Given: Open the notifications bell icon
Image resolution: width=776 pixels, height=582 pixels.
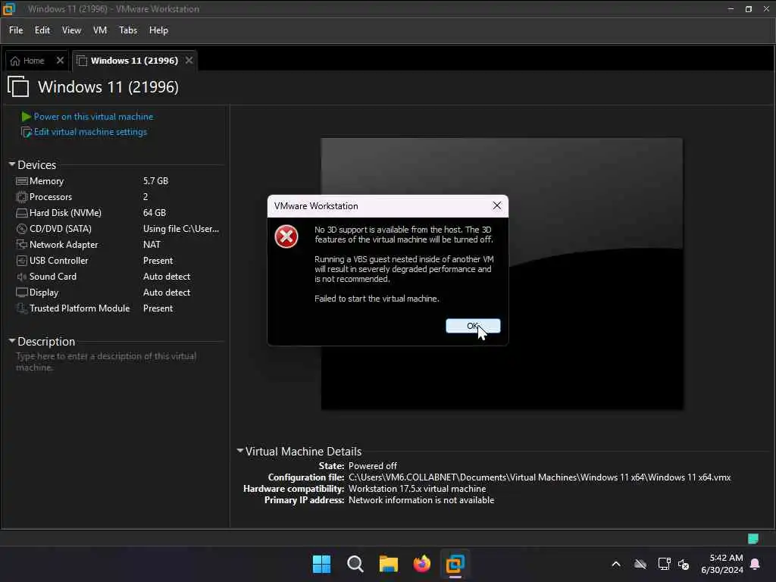Looking at the screenshot, I should (756, 564).
